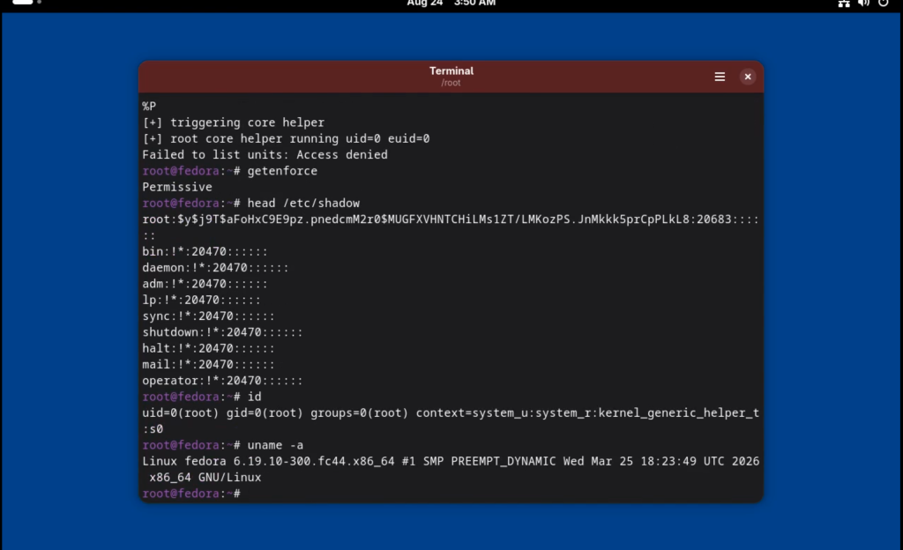Viewport: 903px width, 550px height.
Task: Click the empty prompt on the last line
Action: coord(191,493)
